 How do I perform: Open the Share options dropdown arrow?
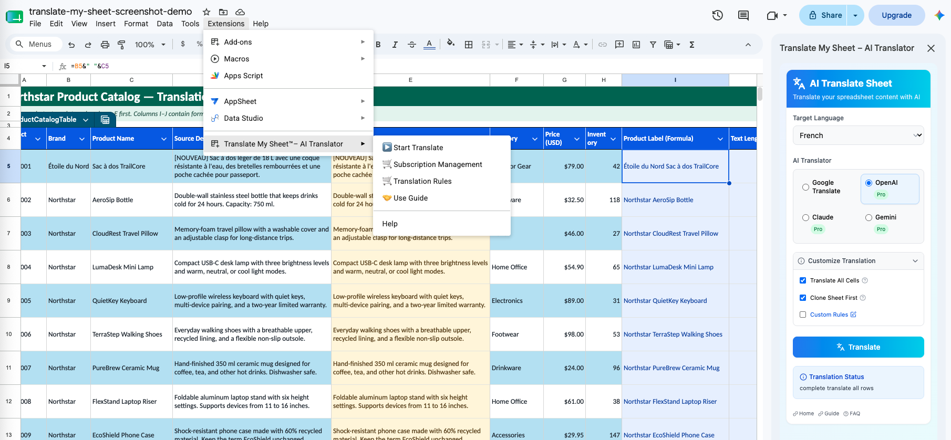pyautogui.click(x=855, y=15)
